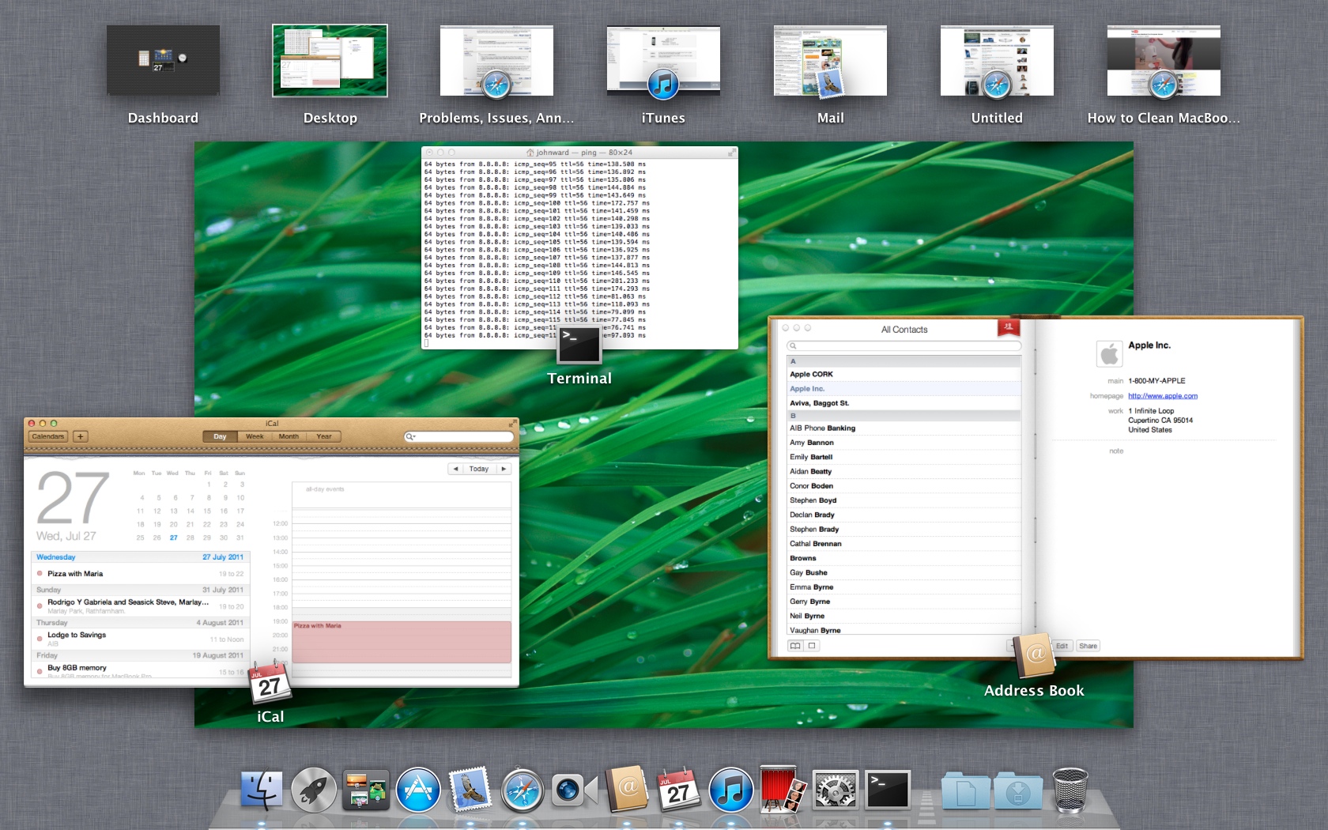
Task: Expand iCal to full screen with arrow icon
Action: click(x=512, y=424)
